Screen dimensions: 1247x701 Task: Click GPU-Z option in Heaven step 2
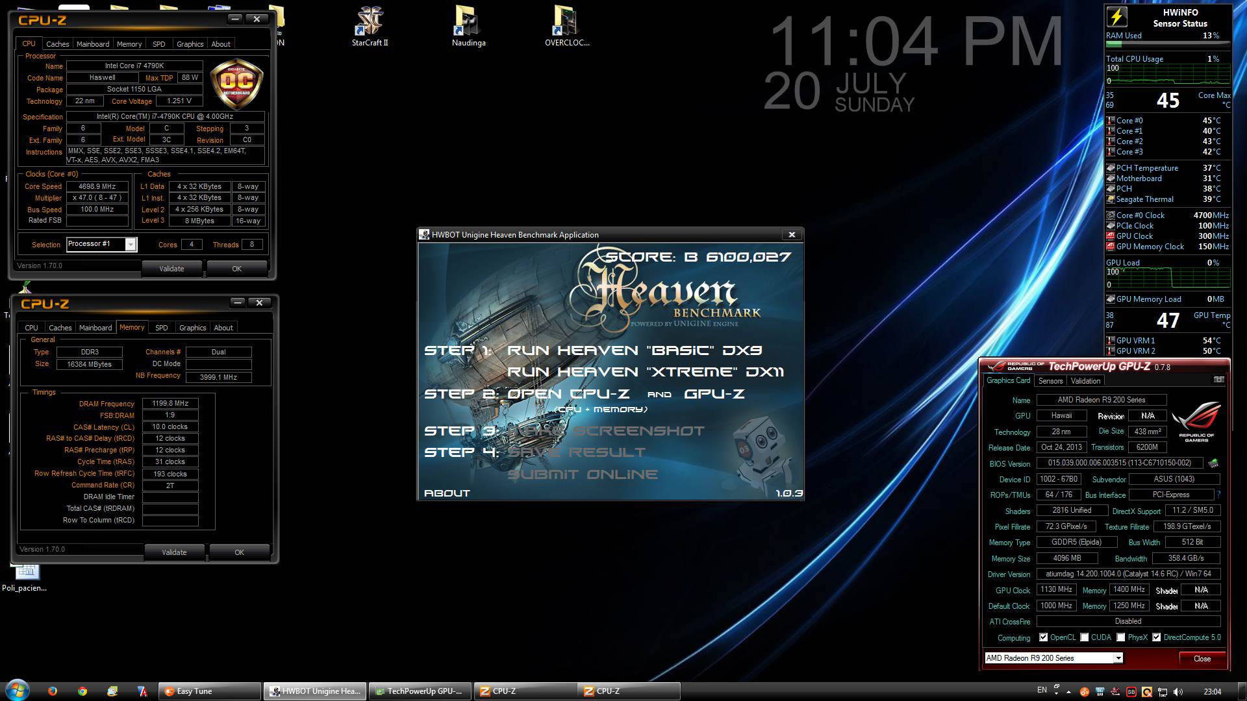[714, 394]
